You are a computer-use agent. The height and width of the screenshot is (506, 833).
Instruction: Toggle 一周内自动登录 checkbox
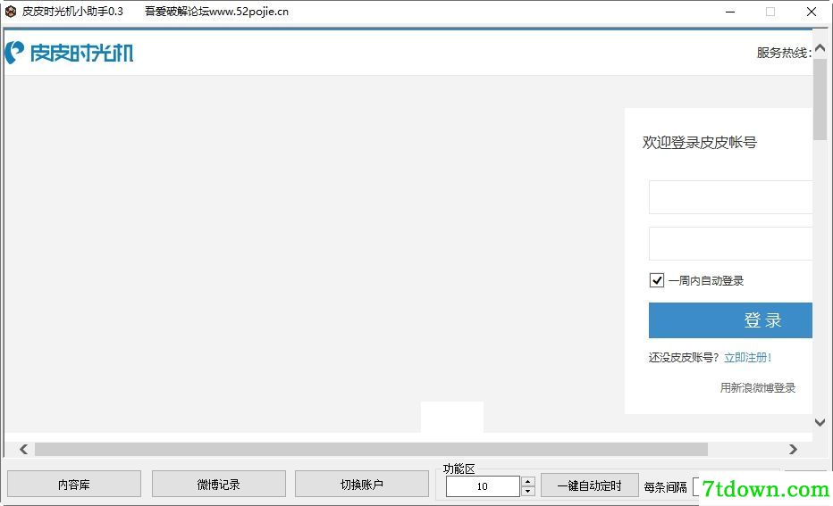tap(657, 280)
